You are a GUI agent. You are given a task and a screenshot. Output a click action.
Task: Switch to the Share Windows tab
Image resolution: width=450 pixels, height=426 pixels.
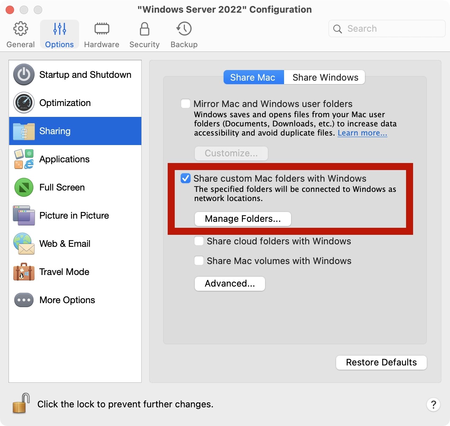[325, 77]
